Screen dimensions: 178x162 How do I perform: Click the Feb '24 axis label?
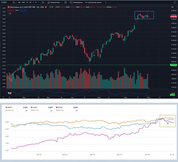click(x=39, y=155)
